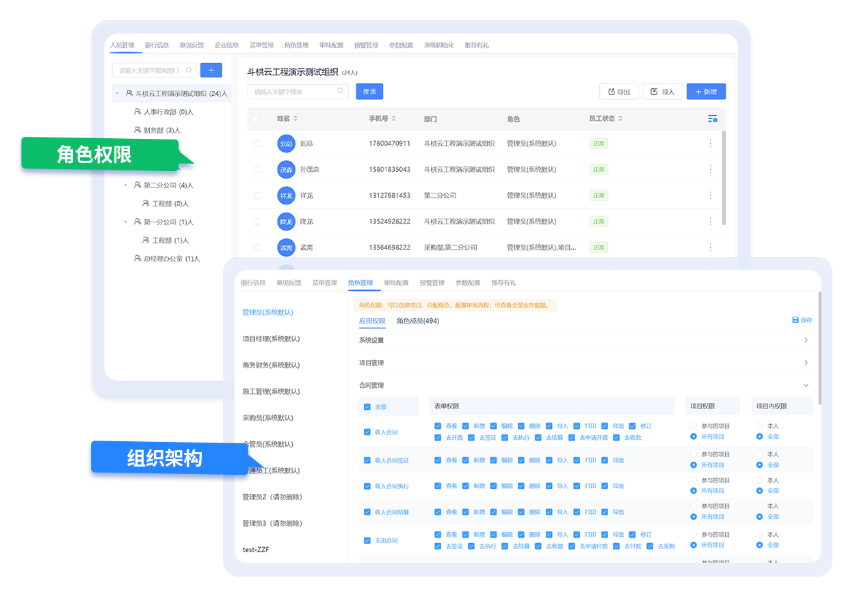Image resolution: width=855 pixels, height=602 pixels.
Task: Click the blue 搜索 button
Action: (369, 92)
